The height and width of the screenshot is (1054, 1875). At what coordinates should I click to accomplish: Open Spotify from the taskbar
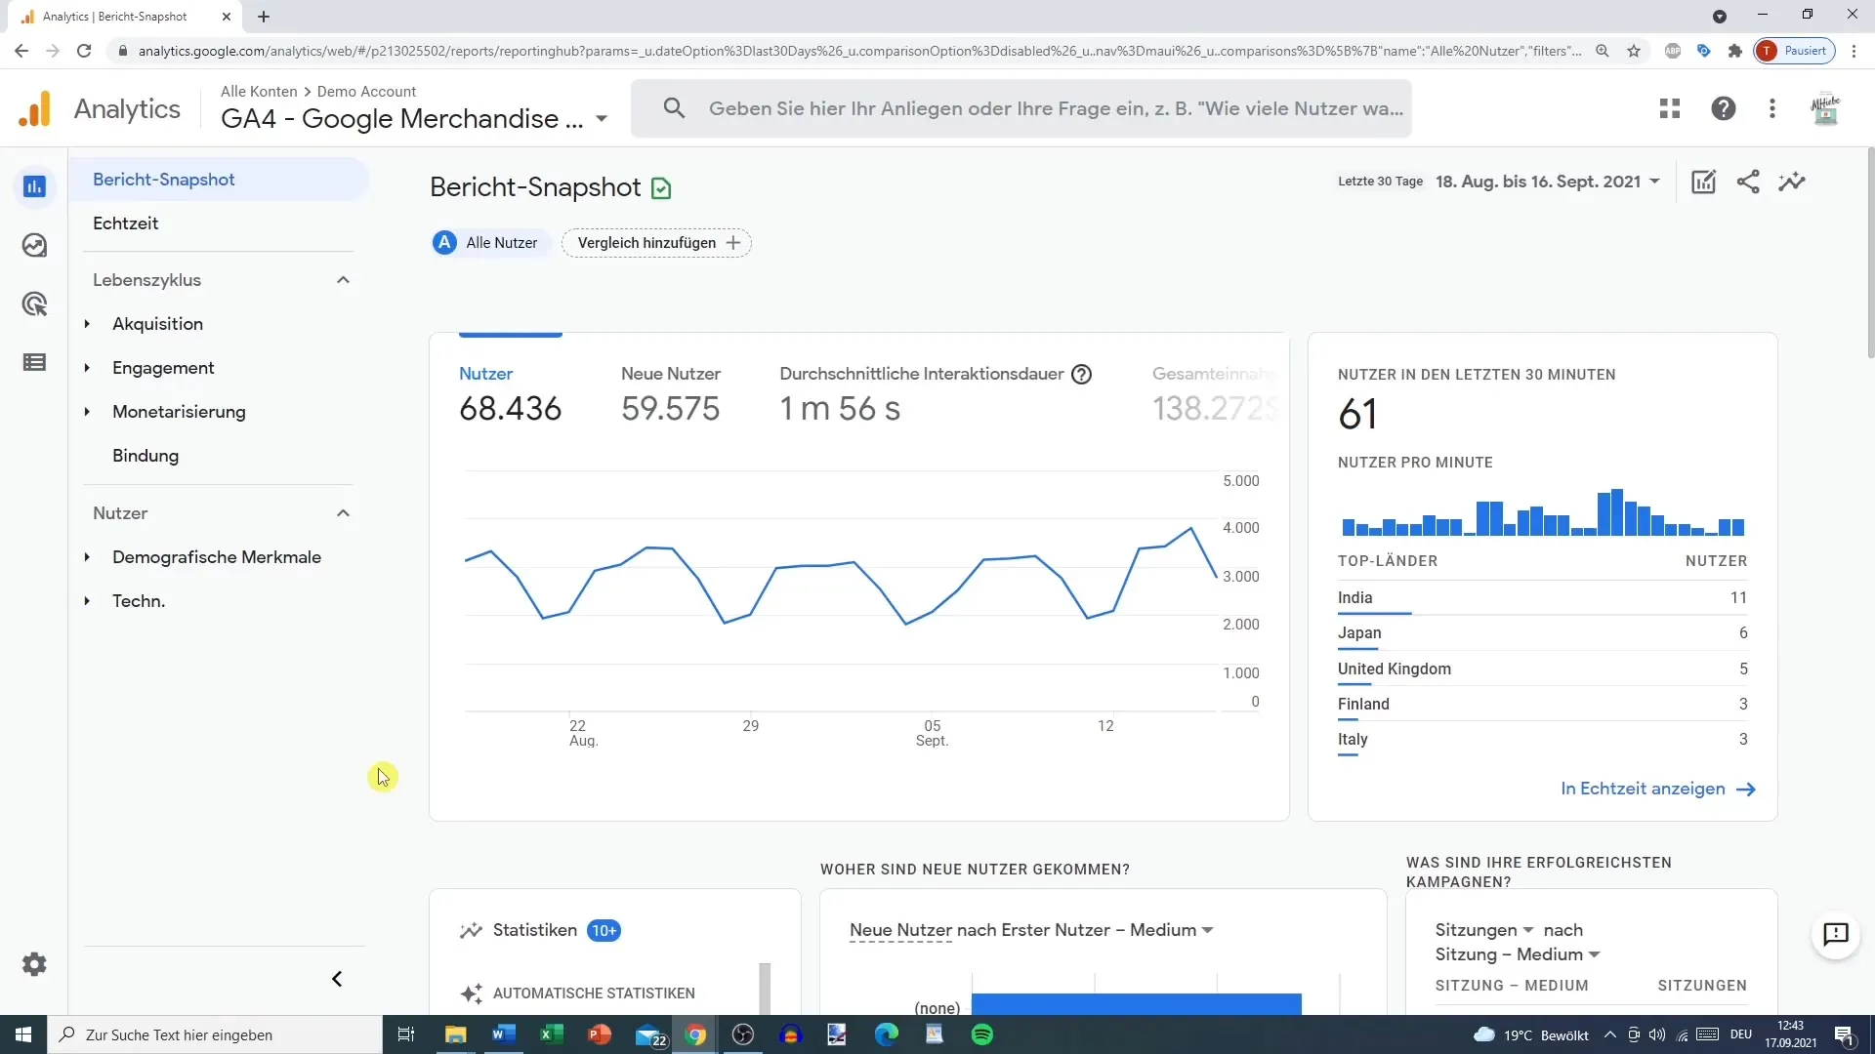tap(982, 1034)
